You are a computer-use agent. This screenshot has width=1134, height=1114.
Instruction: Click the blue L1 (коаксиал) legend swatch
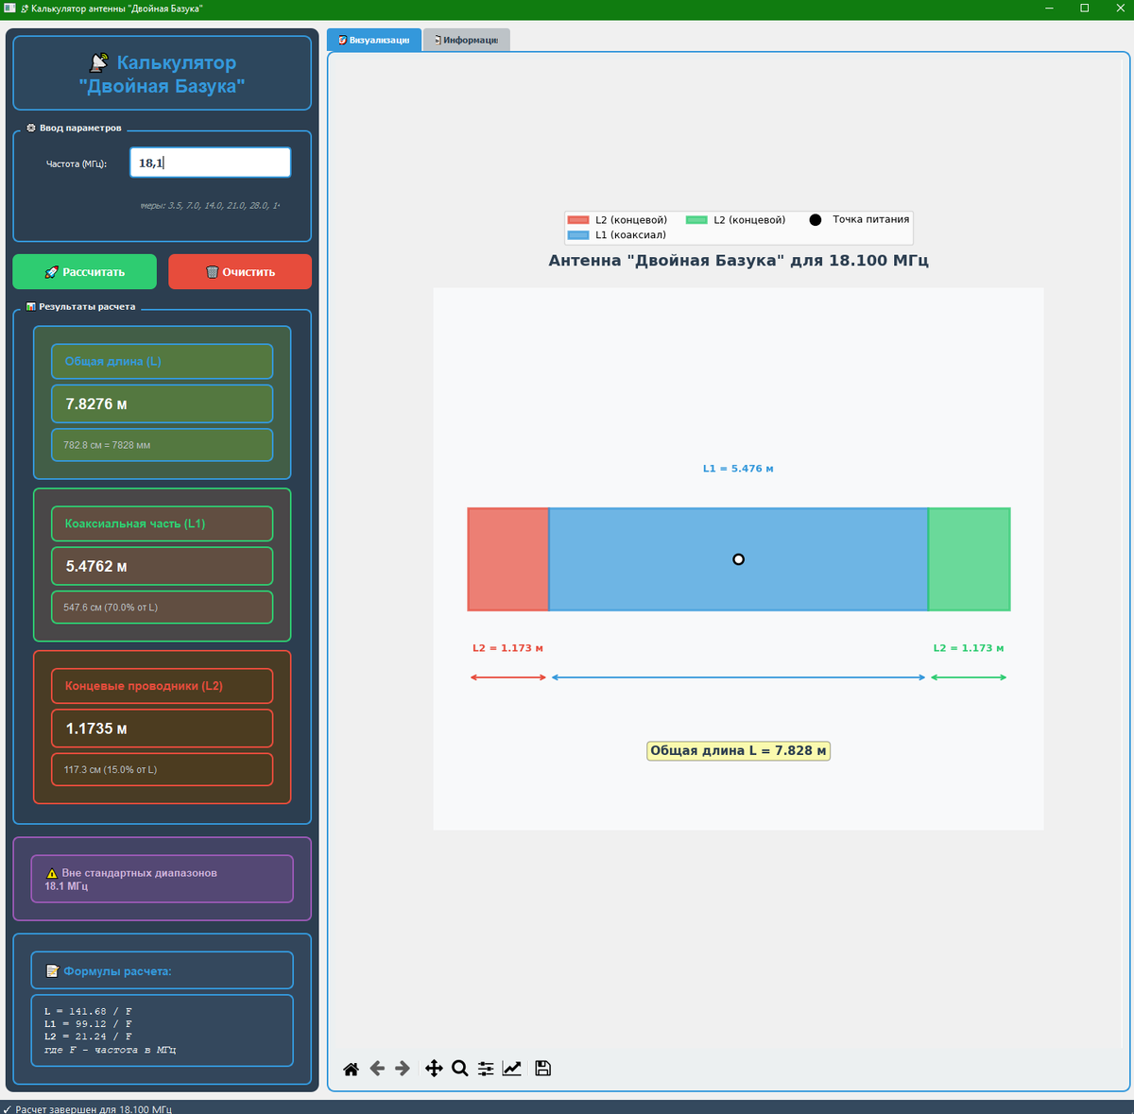pyautogui.click(x=578, y=235)
